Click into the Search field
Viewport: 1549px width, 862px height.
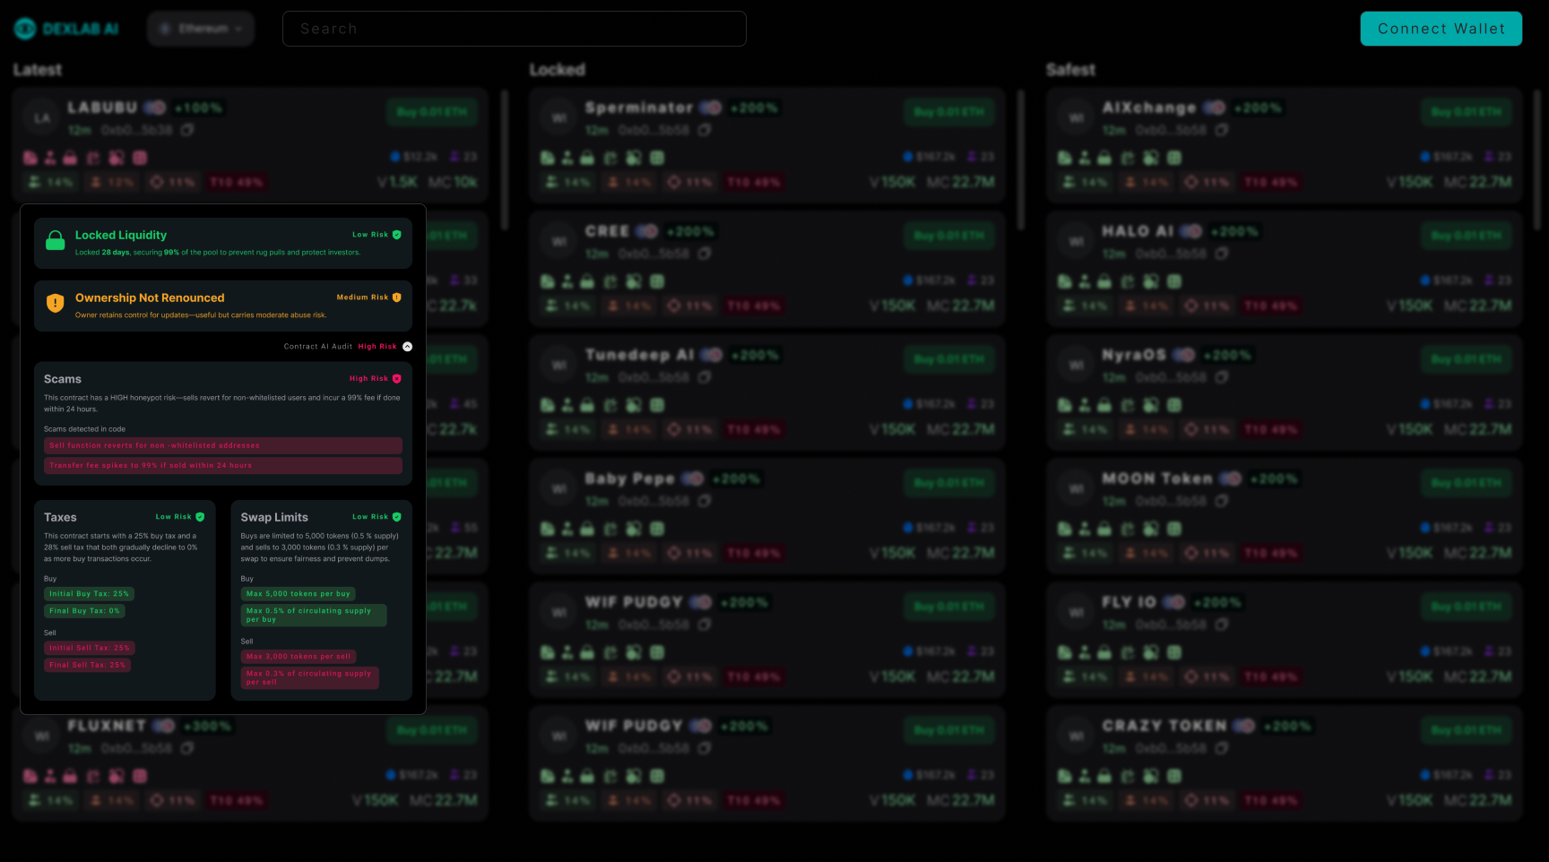pyautogui.click(x=514, y=29)
